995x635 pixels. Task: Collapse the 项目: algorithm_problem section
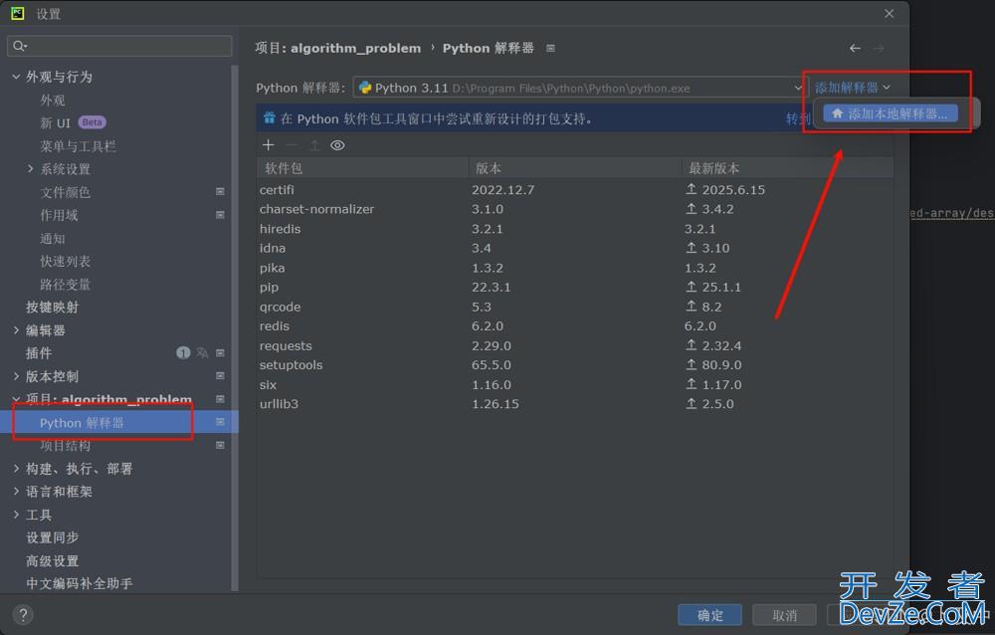coord(16,399)
